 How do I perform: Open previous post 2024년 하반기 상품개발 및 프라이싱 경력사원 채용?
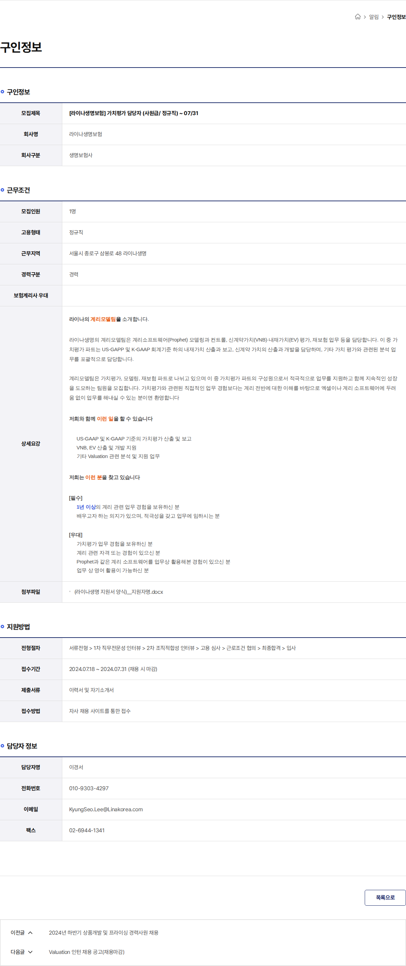click(x=104, y=932)
